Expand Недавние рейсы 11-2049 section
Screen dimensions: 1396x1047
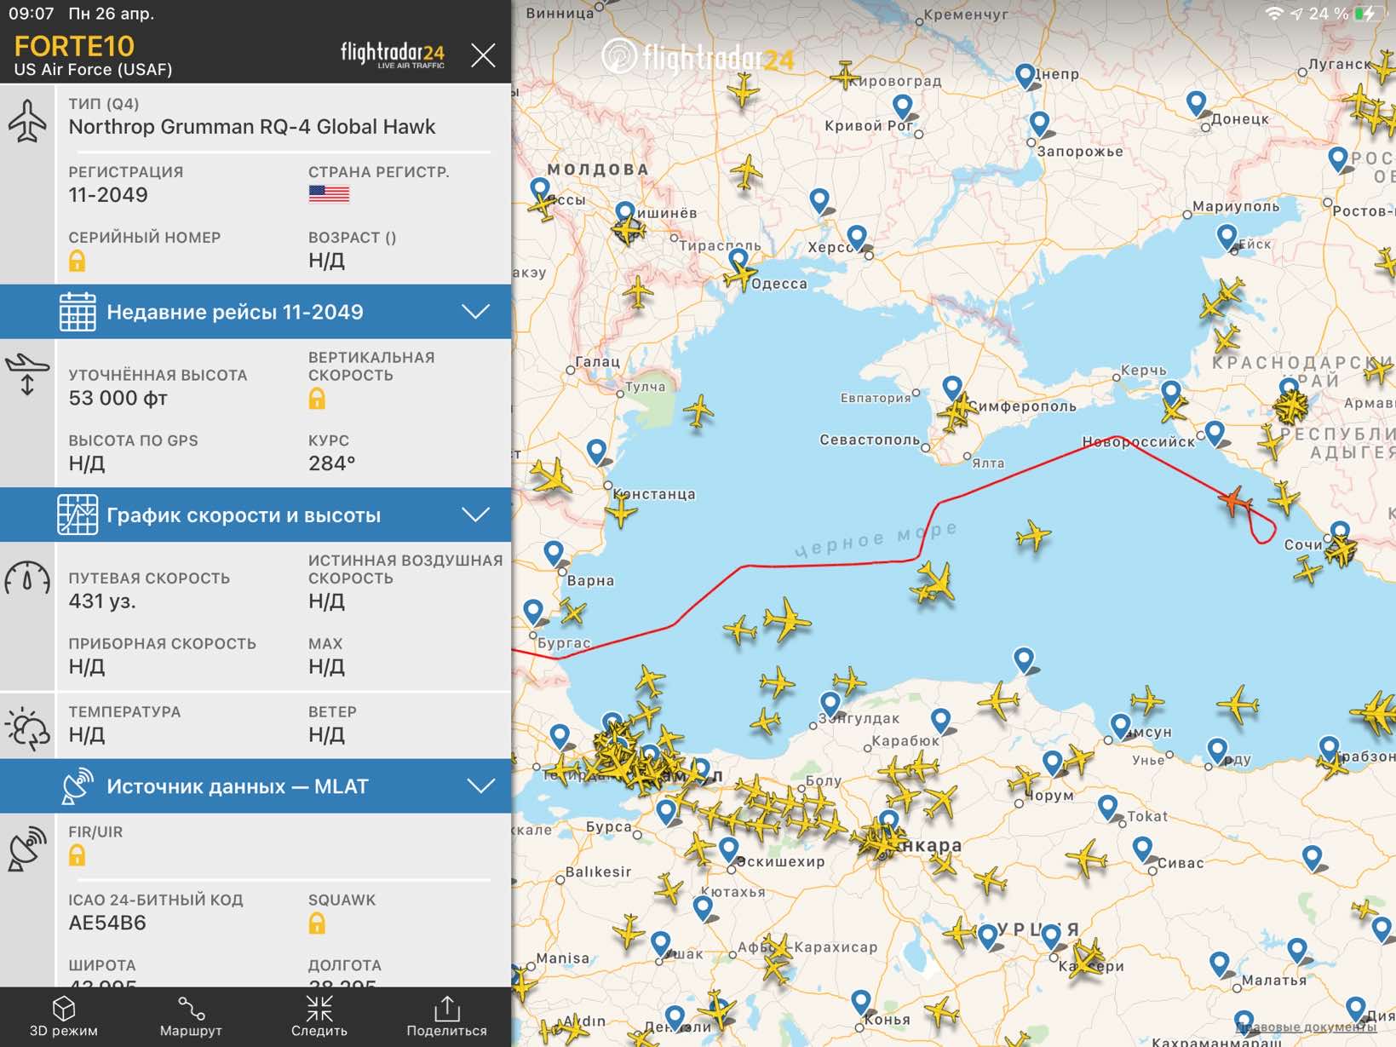pos(256,312)
